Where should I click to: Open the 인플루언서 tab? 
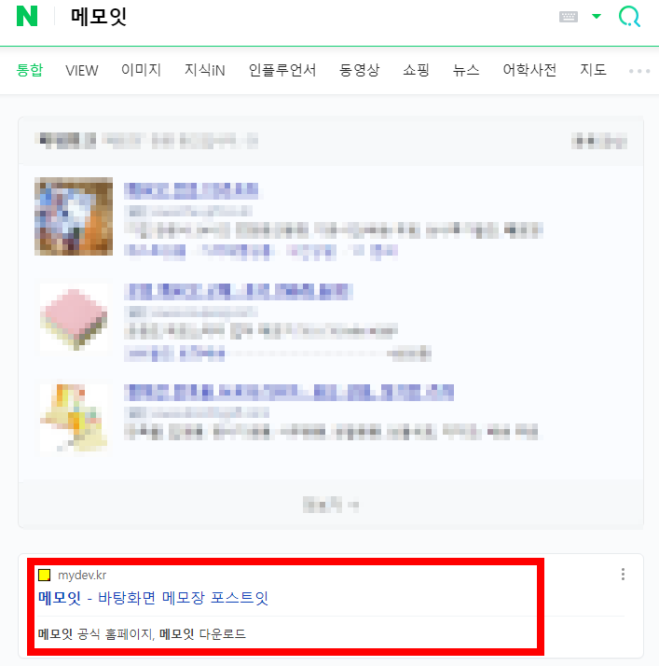282,70
